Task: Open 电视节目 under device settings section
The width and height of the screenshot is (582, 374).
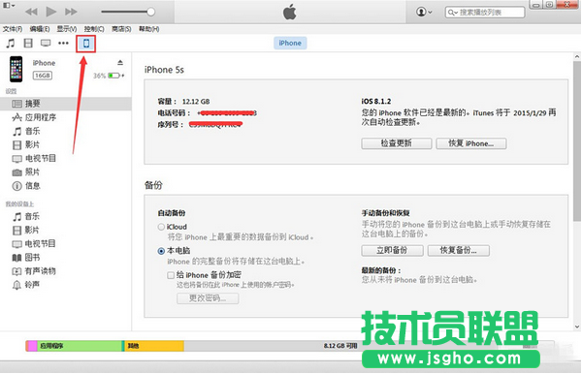Action: 34,159
